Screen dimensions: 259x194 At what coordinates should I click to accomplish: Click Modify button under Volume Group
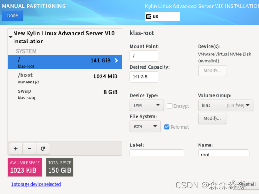[x=212, y=118]
